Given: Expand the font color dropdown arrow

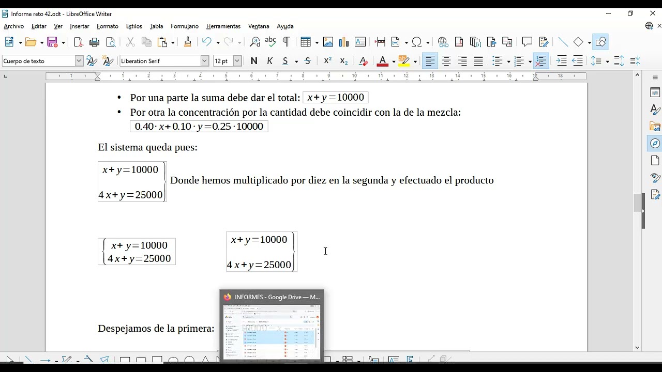Looking at the screenshot, I should pyautogui.click(x=394, y=61).
